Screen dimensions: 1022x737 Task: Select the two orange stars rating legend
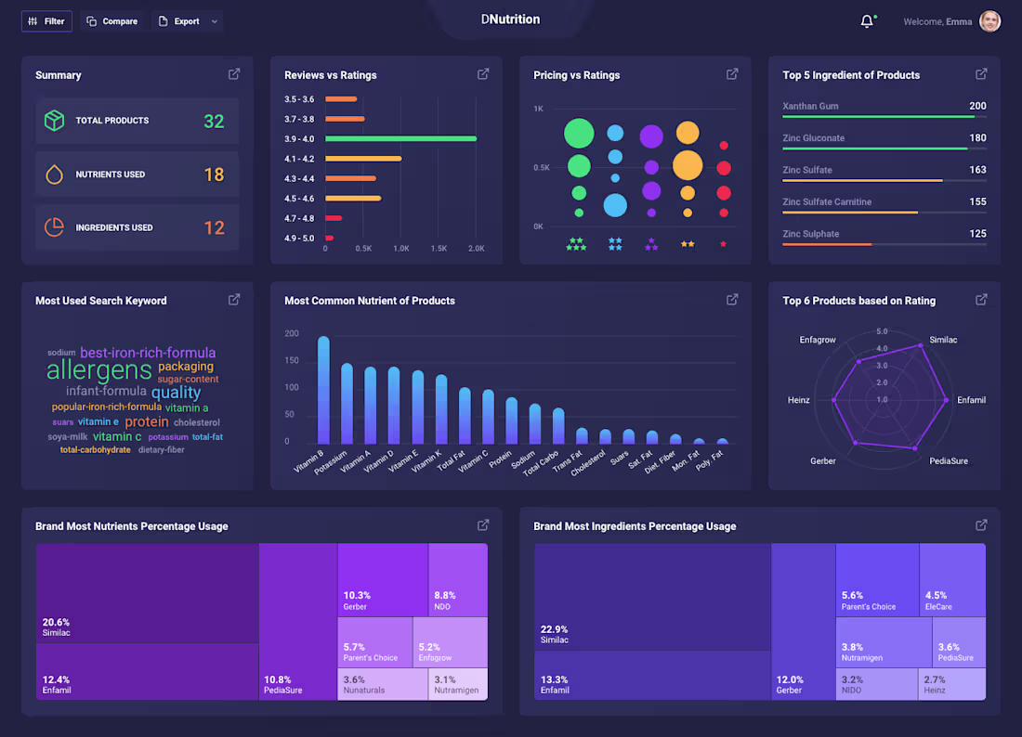688,244
